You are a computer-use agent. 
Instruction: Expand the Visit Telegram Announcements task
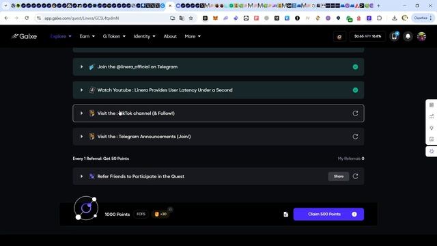(81, 137)
